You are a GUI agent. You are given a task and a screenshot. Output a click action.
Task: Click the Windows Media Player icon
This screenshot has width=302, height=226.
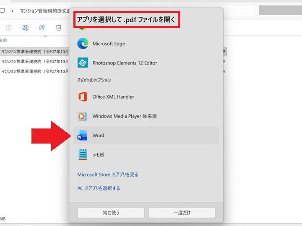pos(82,116)
